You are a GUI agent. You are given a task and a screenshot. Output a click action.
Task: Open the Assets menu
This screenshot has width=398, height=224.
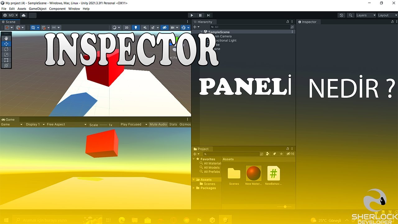pos(22,9)
